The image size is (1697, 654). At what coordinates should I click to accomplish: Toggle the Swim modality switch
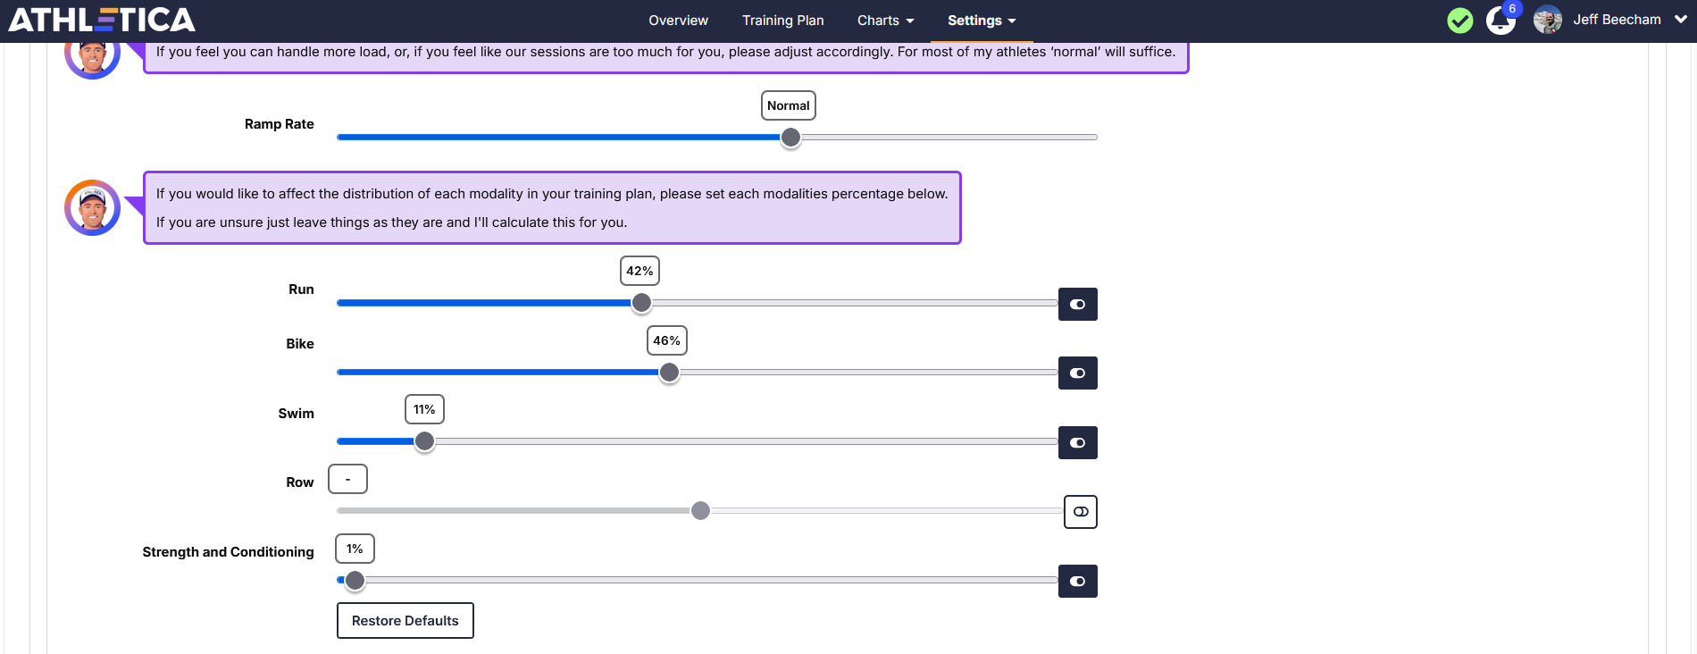1077,443
